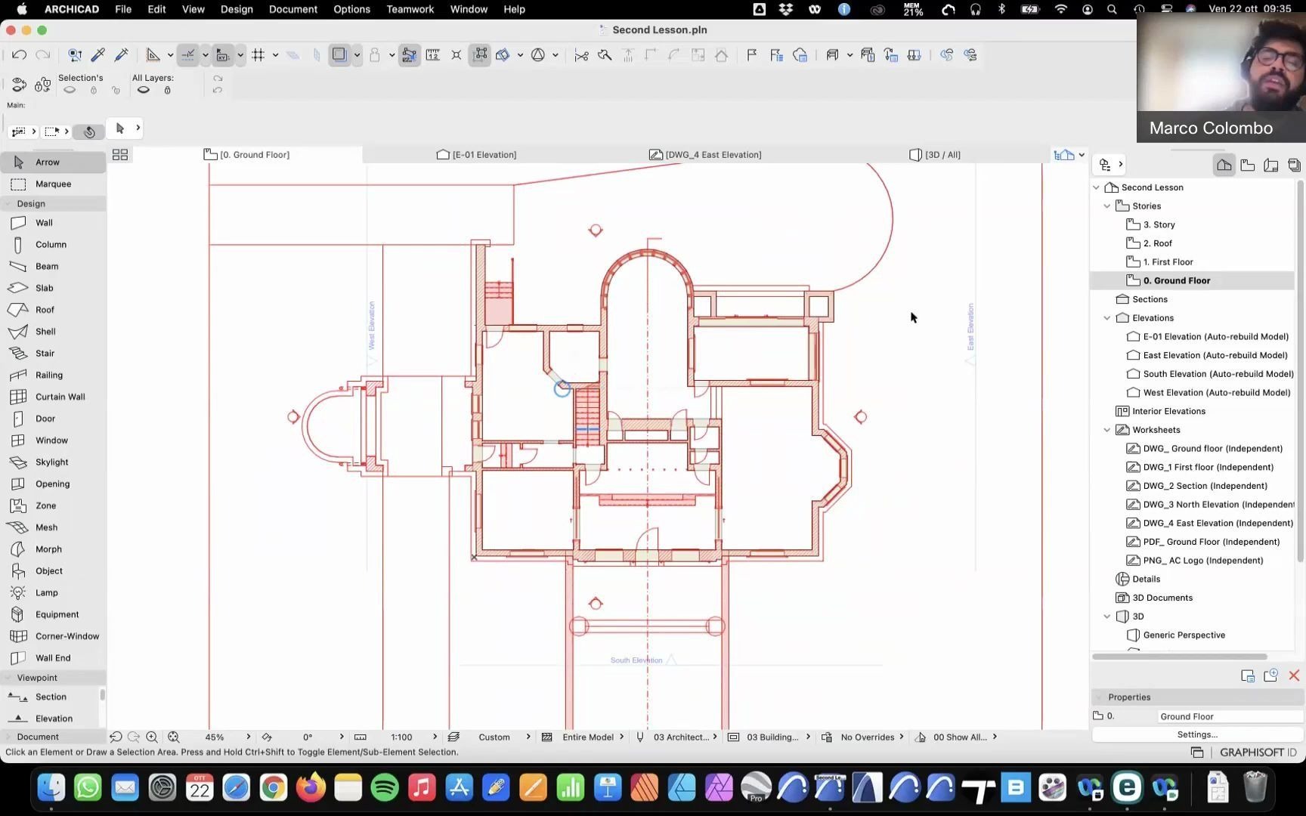Toggle All Layers lock icon

pyautogui.click(x=167, y=91)
